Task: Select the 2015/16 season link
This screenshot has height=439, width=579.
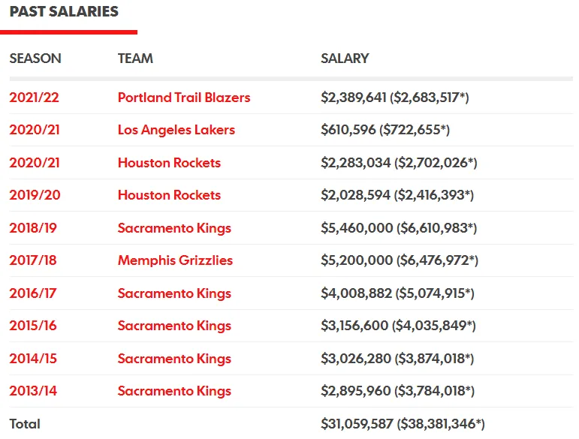Action: 33,326
